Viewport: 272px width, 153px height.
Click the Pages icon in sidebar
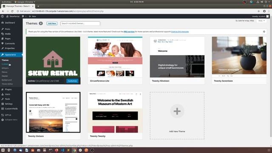click(x=3, y=39)
